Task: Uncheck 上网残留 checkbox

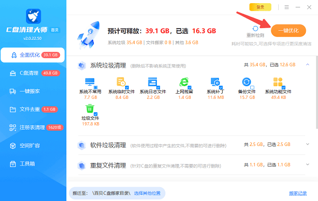Action: (190, 88)
